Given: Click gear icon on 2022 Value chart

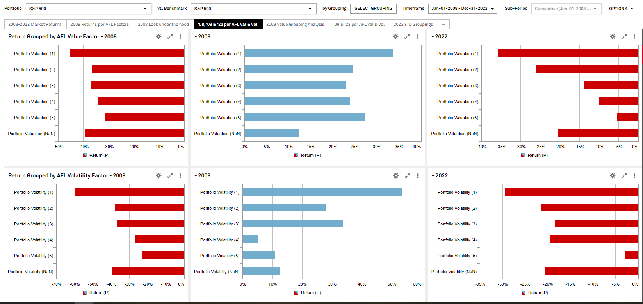Looking at the screenshot, I should tap(613, 36).
